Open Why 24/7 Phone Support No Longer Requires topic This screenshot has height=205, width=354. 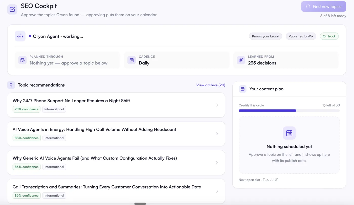71,101
